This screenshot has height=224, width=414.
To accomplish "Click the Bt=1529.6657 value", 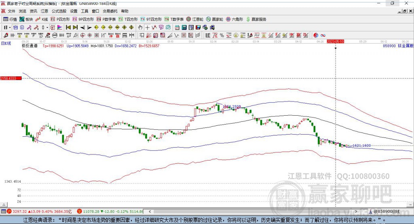I will [x=149, y=46].
